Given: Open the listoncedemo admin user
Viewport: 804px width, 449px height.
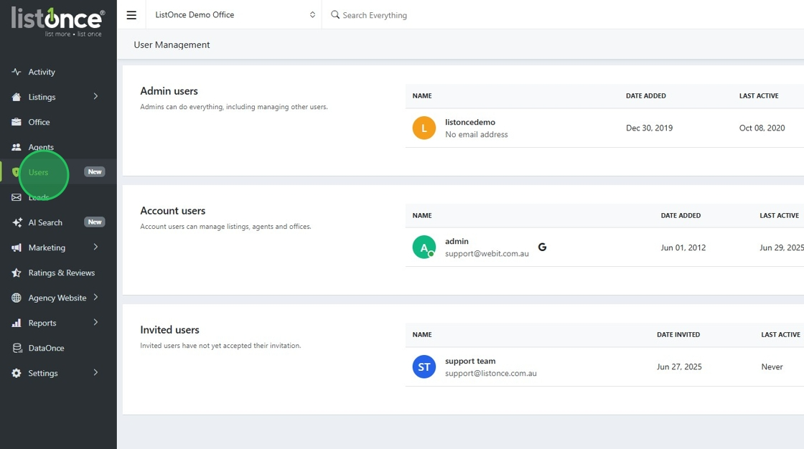Looking at the screenshot, I should tap(470, 123).
